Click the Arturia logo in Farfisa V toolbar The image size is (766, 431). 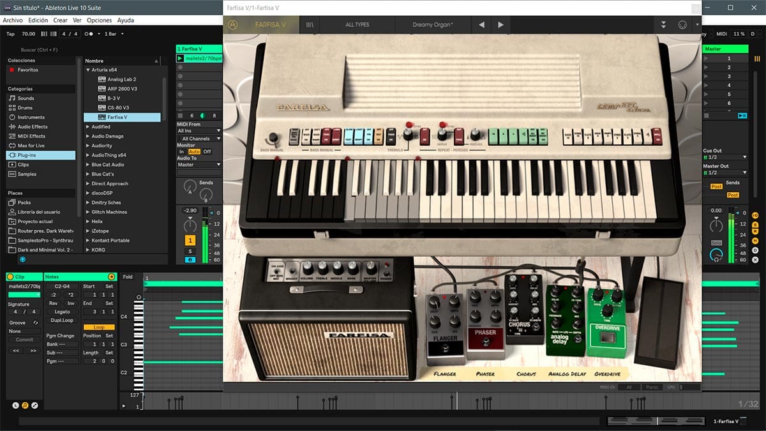(233, 25)
